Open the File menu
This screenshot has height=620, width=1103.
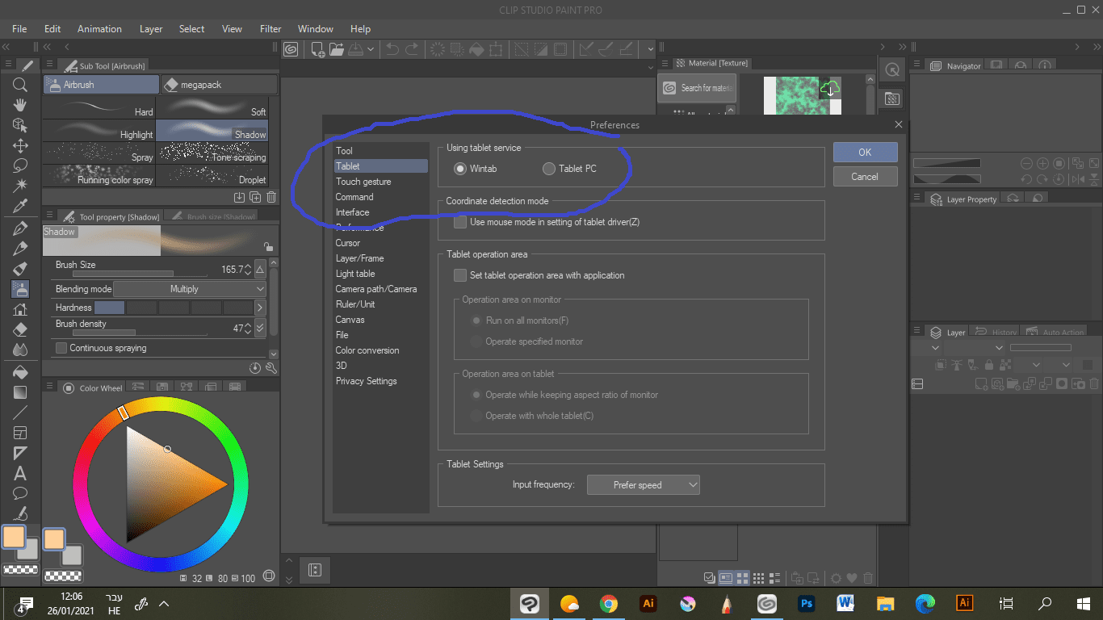point(20,29)
